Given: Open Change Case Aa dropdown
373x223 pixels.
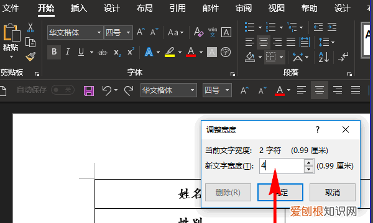Looking at the screenshot, I should pyautogui.click(x=175, y=32).
